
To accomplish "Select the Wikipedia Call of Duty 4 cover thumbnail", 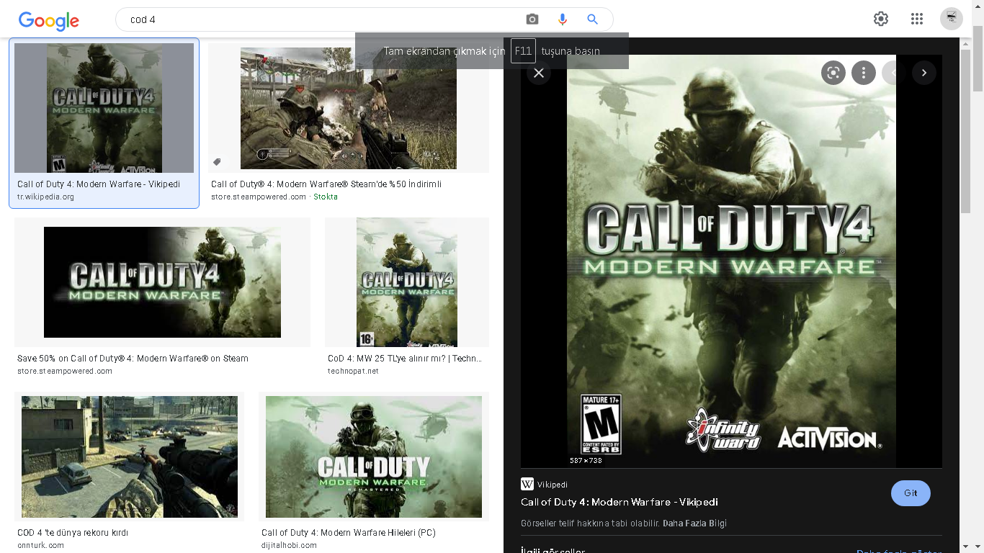I will click(104, 108).
